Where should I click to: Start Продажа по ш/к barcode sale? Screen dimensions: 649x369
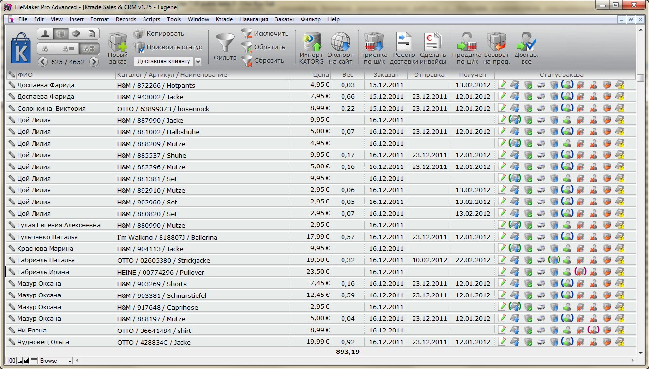[467, 48]
